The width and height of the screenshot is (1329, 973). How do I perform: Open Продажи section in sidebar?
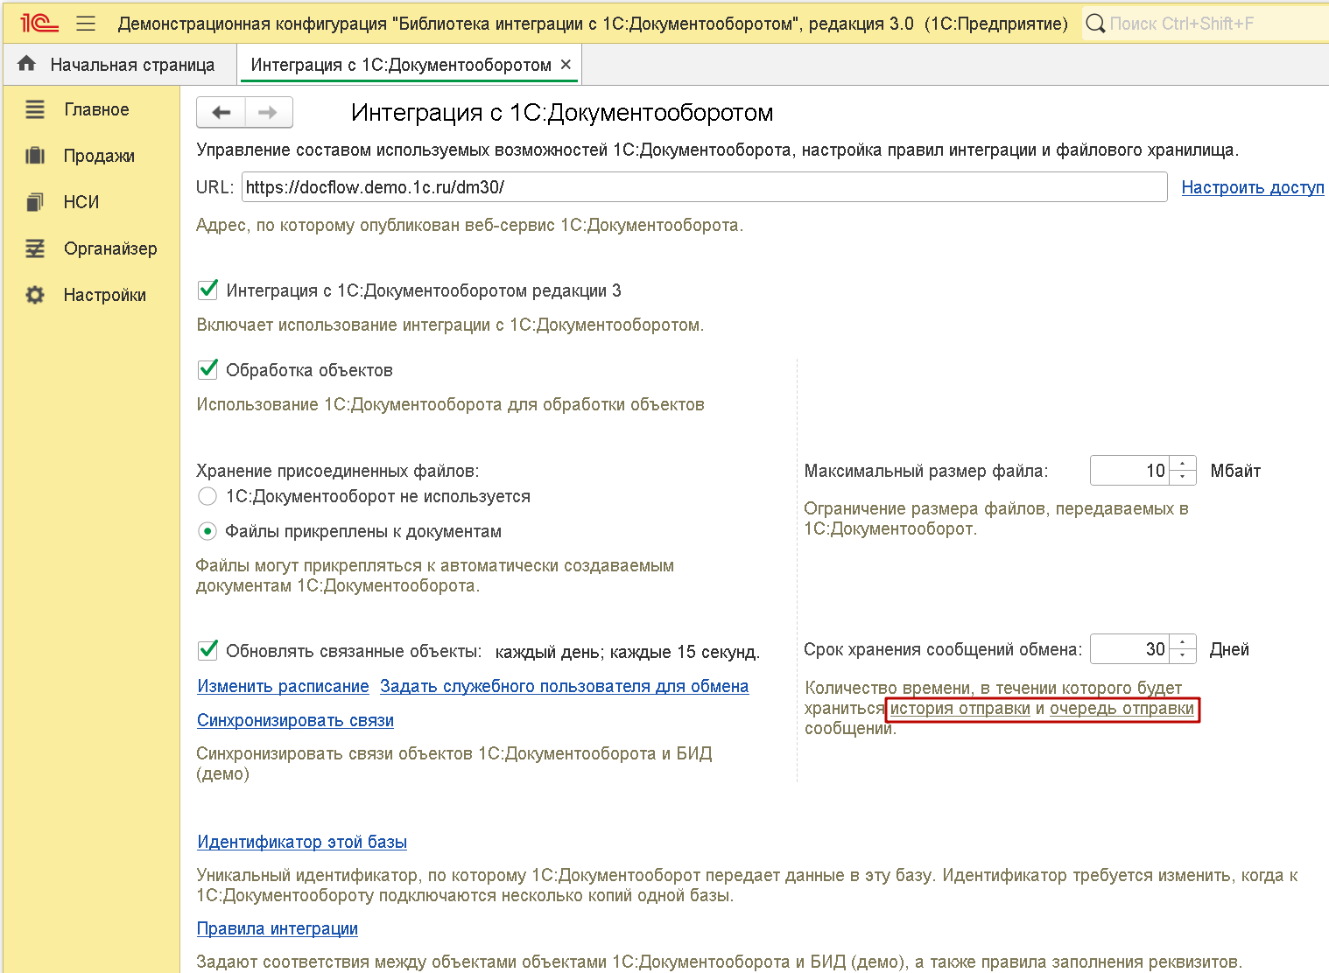[99, 156]
